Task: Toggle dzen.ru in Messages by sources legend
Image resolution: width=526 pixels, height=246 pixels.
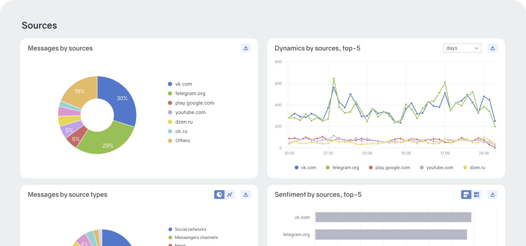Action: [180, 122]
